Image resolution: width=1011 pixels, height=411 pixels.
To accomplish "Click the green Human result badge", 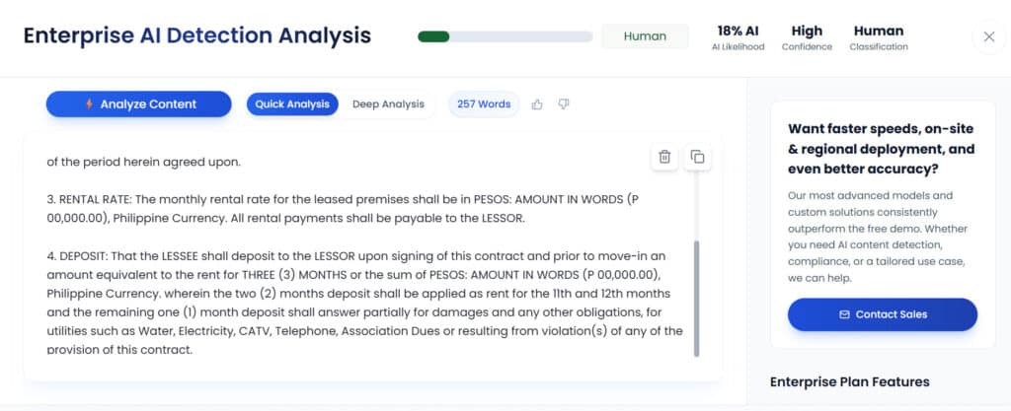I will point(645,37).
